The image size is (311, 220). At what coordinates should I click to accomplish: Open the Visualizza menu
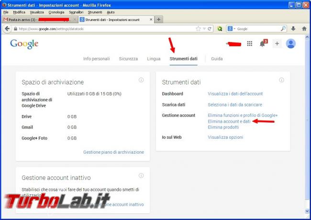tap(37, 12)
